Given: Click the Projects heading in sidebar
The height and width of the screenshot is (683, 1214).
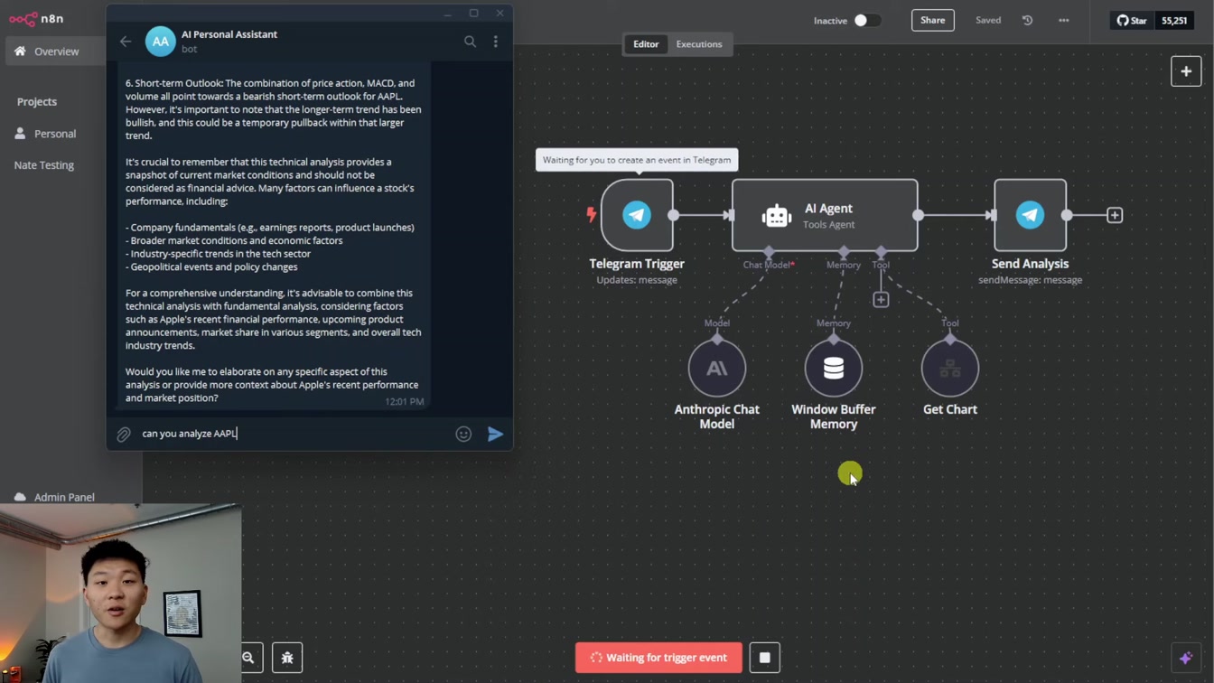Looking at the screenshot, I should coord(37,102).
